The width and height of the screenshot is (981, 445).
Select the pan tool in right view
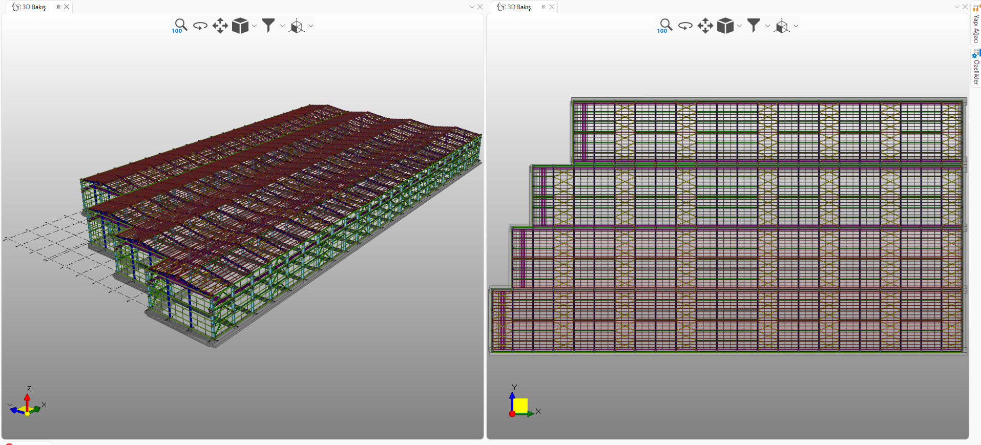[x=705, y=26]
